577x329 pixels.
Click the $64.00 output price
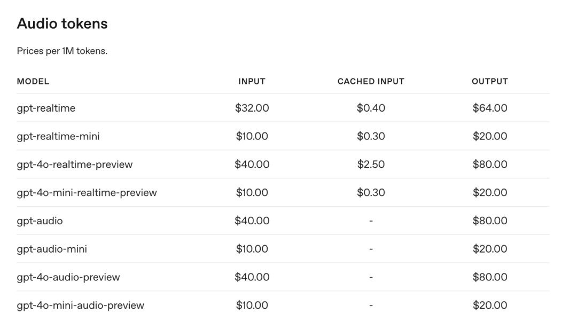(489, 108)
